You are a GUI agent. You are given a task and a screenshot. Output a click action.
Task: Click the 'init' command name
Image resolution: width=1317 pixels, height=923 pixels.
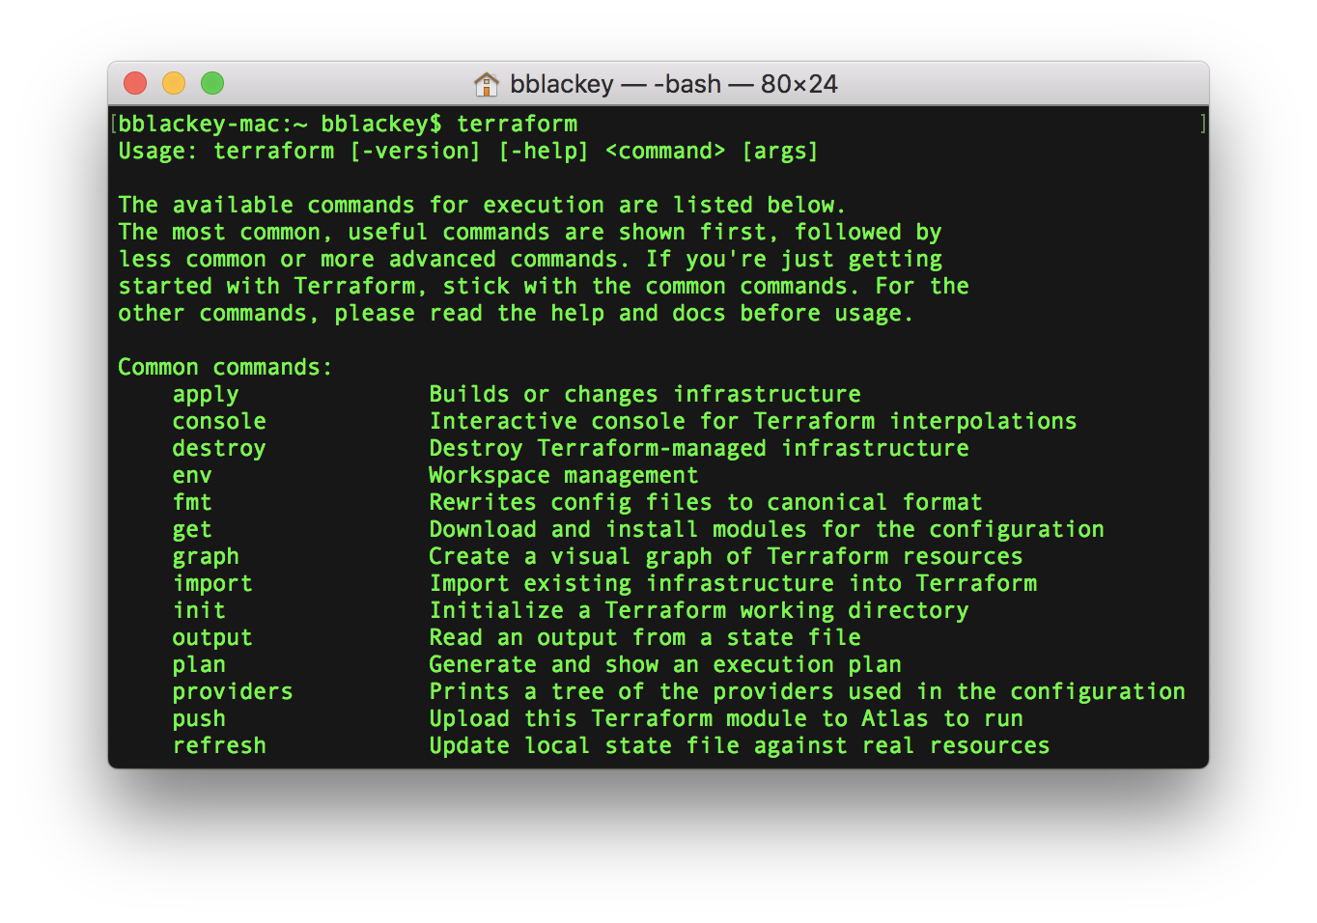(x=199, y=610)
